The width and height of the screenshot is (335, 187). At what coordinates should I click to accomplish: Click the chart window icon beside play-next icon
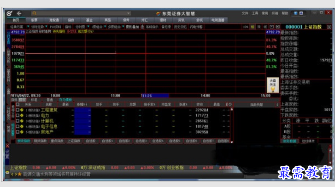[x=271, y=27]
